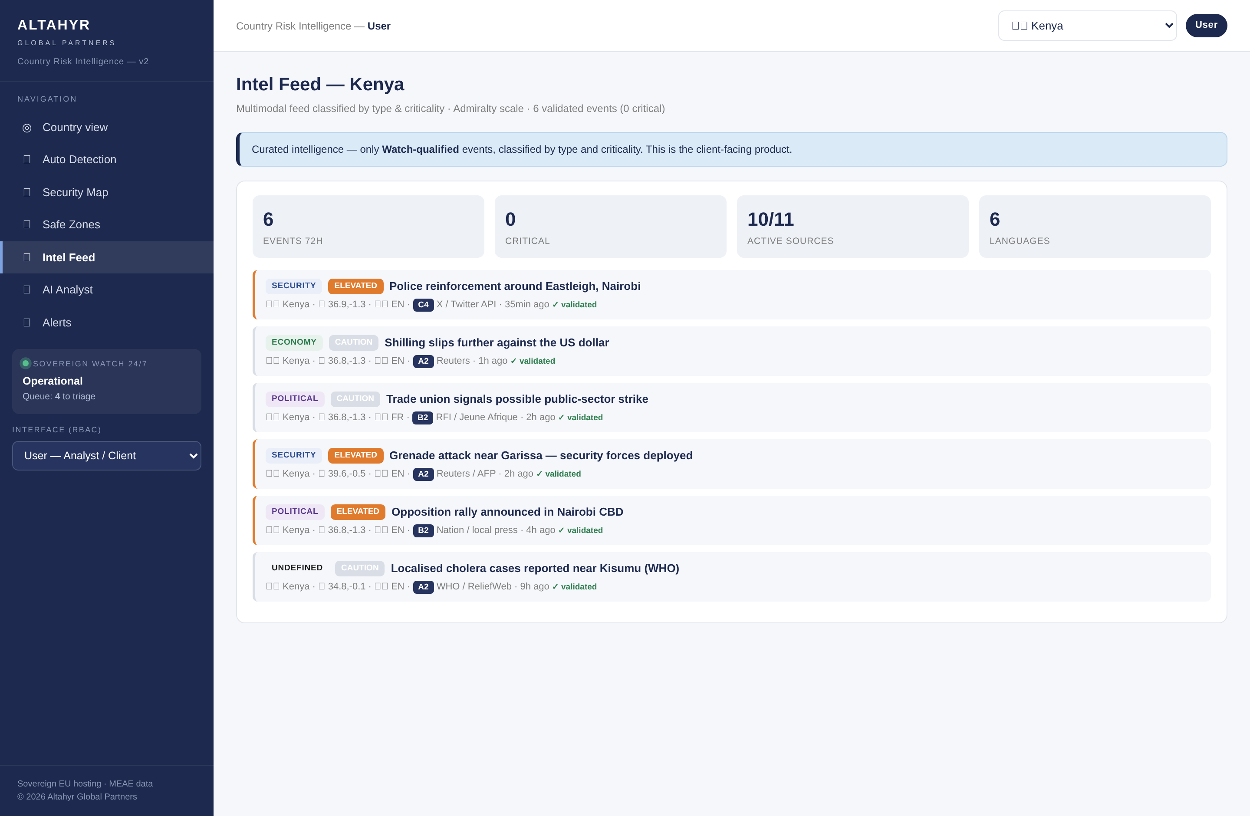Click the Alerts sidebar icon
This screenshot has height=816, width=1250.
27,322
